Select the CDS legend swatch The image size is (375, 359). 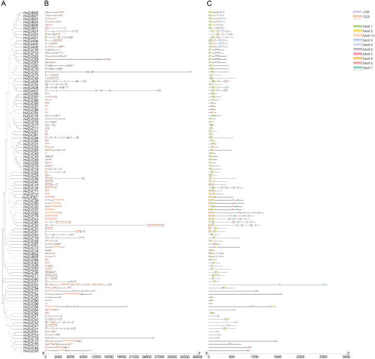click(x=357, y=17)
